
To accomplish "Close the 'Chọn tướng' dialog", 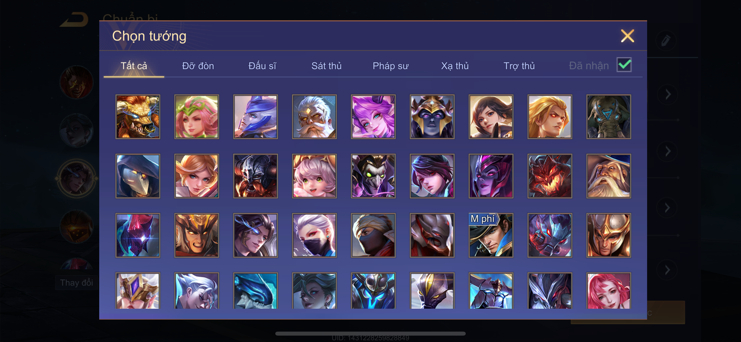I will pos(627,36).
